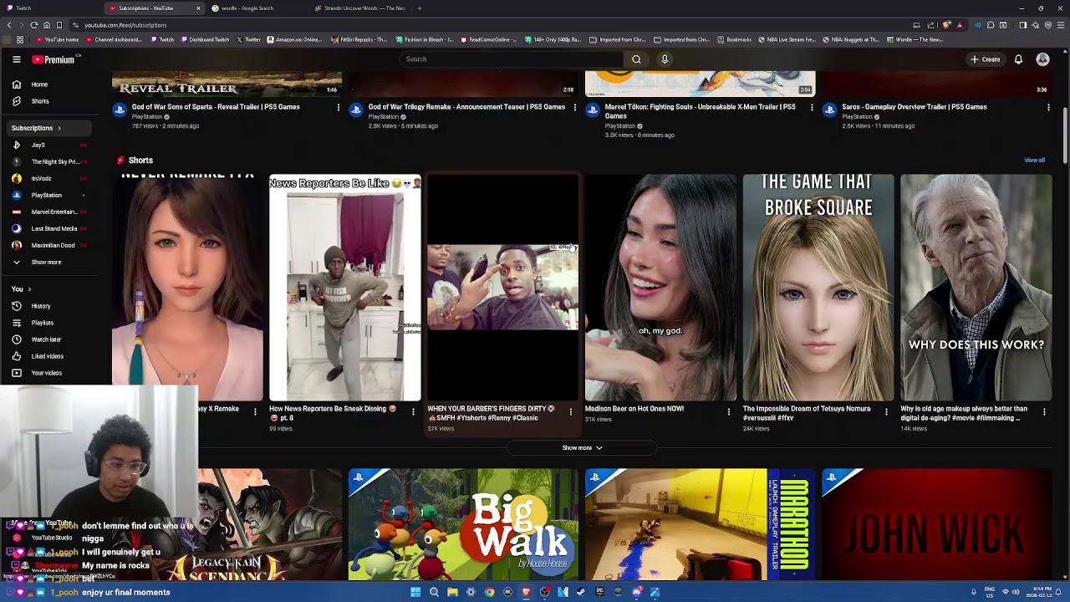Open the itsVodz channel subscription

click(x=48, y=178)
